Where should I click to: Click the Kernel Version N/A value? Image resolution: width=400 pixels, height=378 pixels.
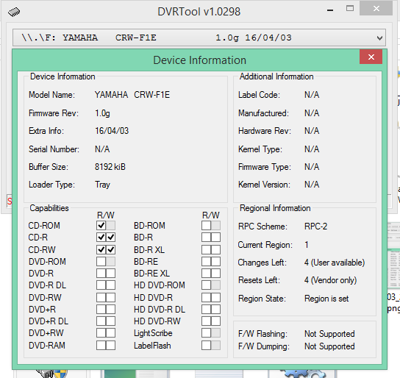pos(312,185)
